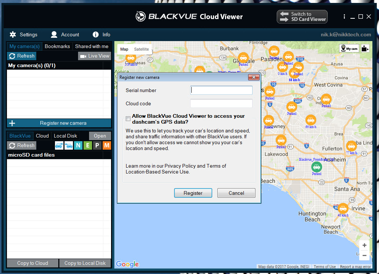This screenshot has width=379, height=274.
Task: Open the Account menu
Action: [x=65, y=34]
